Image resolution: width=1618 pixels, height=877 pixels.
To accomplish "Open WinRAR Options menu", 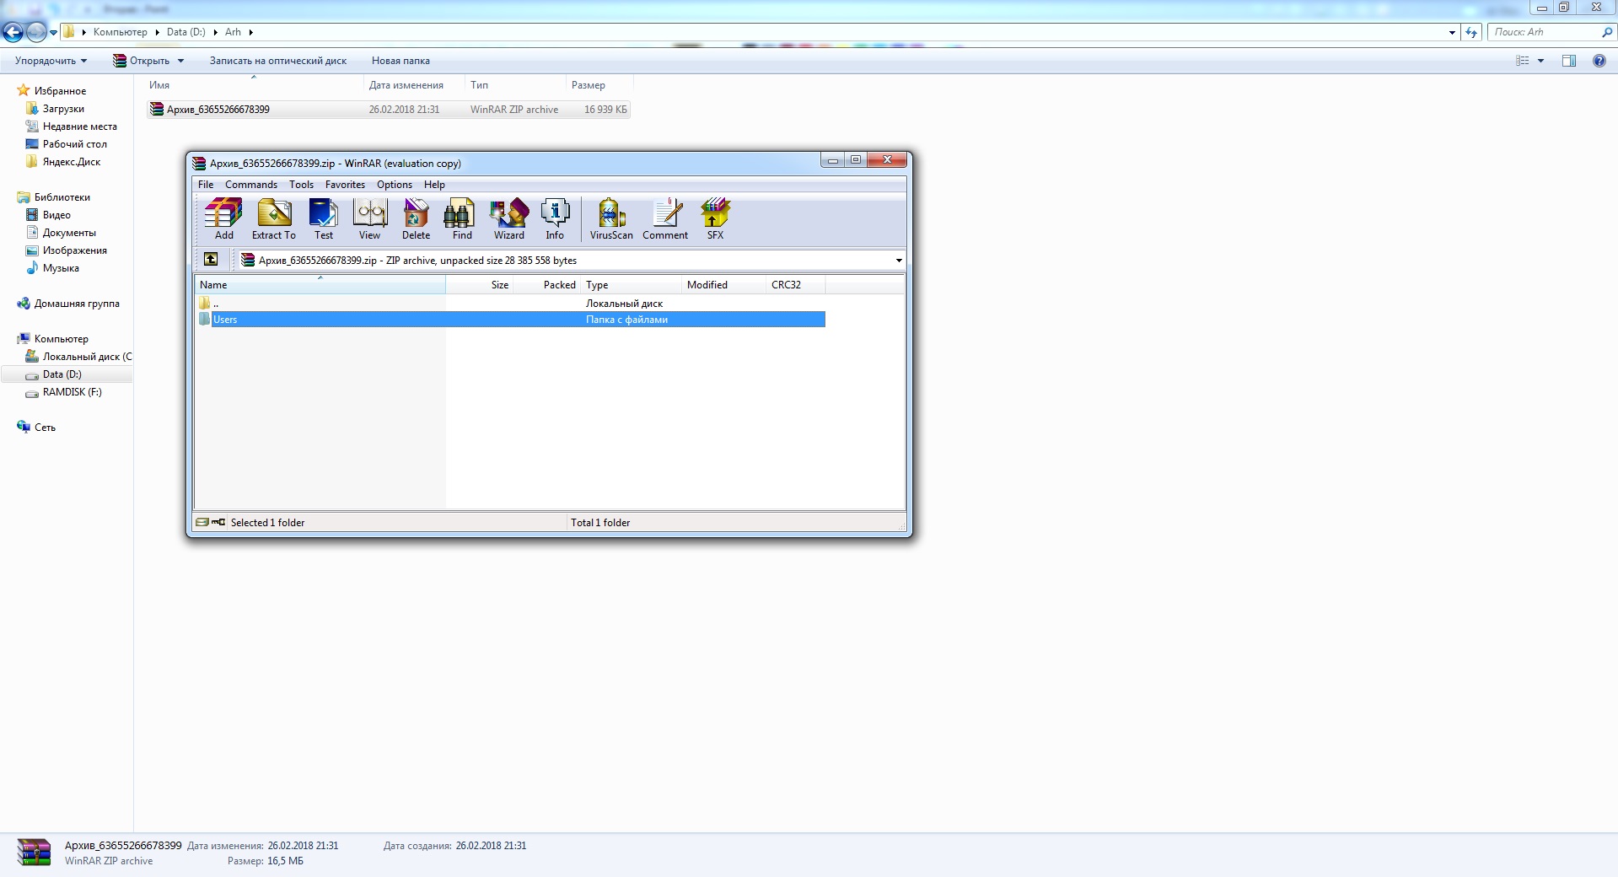I will tap(395, 185).
